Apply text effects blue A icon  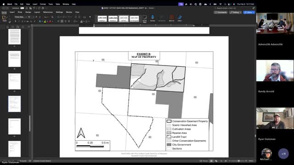[40, 22]
